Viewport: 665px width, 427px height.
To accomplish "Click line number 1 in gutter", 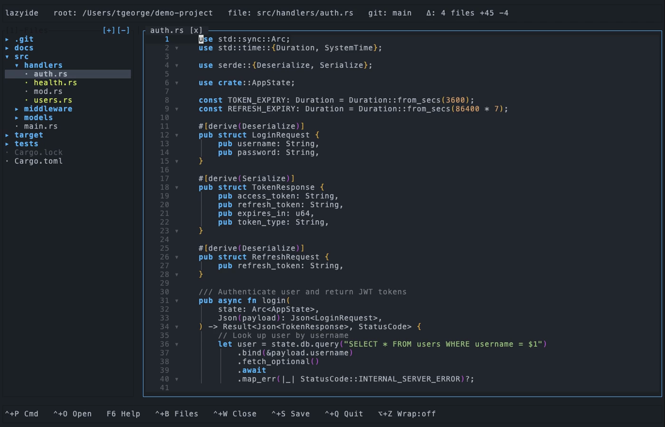I will coord(167,39).
